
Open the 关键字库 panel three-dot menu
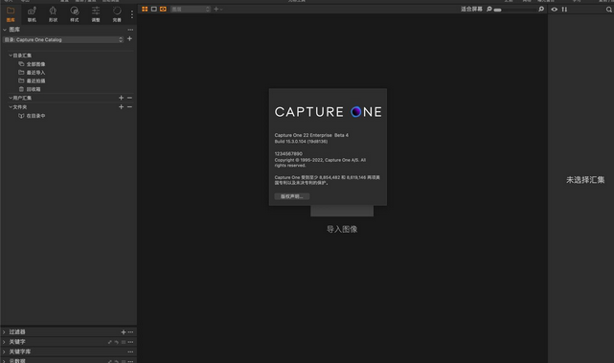click(x=130, y=352)
